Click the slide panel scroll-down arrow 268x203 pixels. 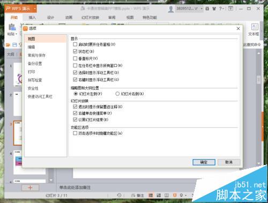51,180
